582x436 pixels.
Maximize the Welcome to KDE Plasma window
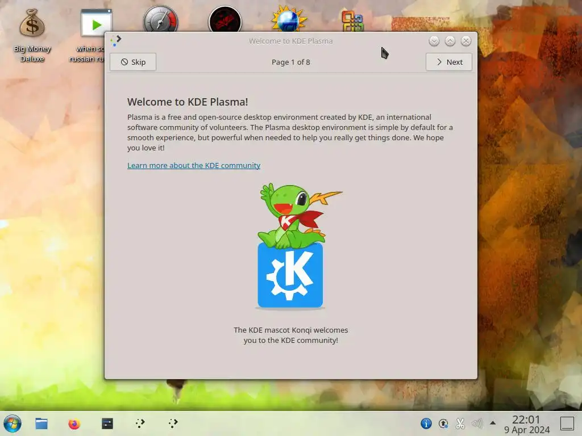450,41
